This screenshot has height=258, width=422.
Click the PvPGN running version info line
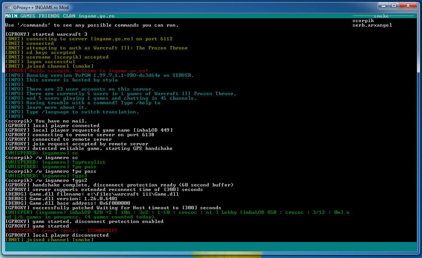[99, 75]
